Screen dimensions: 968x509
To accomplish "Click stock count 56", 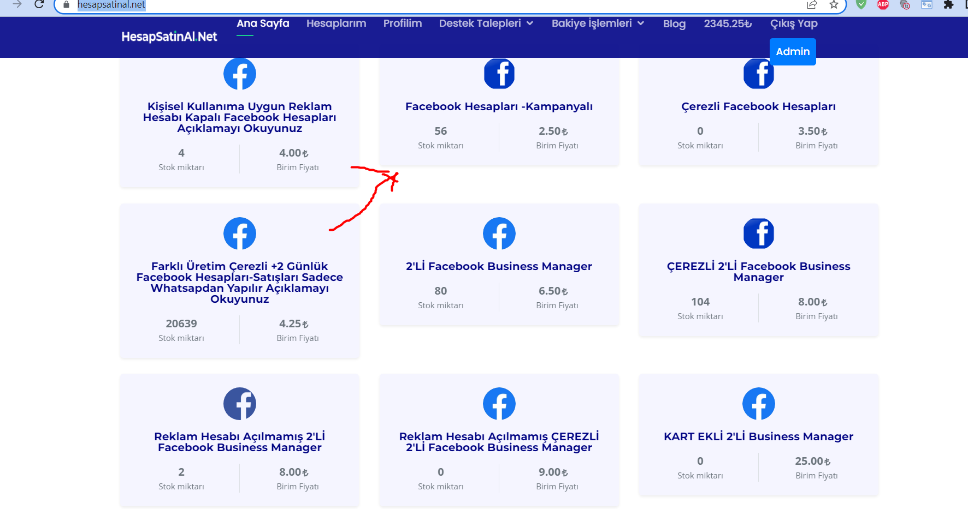I will [x=441, y=131].
